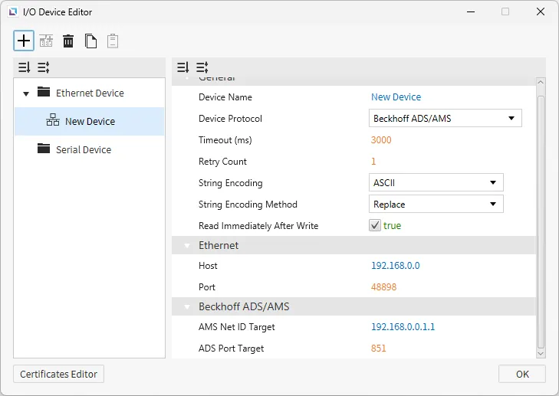
Task: Click the grayed-out add multiple devices icon
Action: point(46,41)
